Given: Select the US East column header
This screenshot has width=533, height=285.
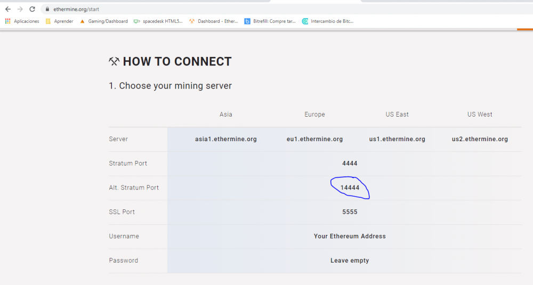Looking at the screenshot, I should click(x=397, y=115).
